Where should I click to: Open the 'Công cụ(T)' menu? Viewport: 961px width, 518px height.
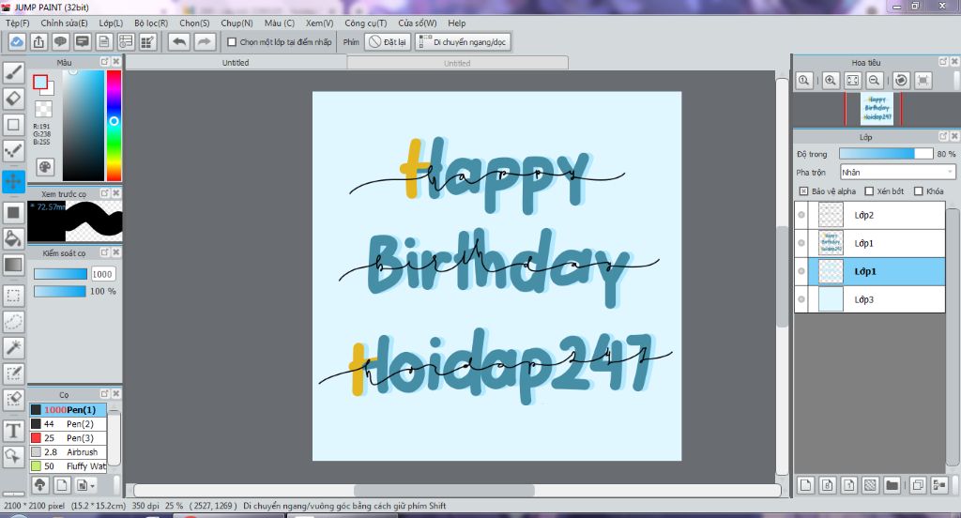click(x=365, y=23)
